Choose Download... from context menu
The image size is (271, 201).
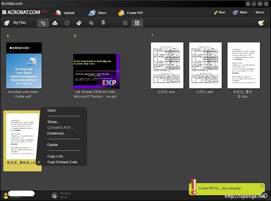pyautogui.click(x=56, y=133)
